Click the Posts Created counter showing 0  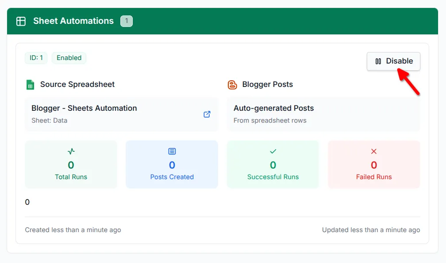click(x=172, y=164)
